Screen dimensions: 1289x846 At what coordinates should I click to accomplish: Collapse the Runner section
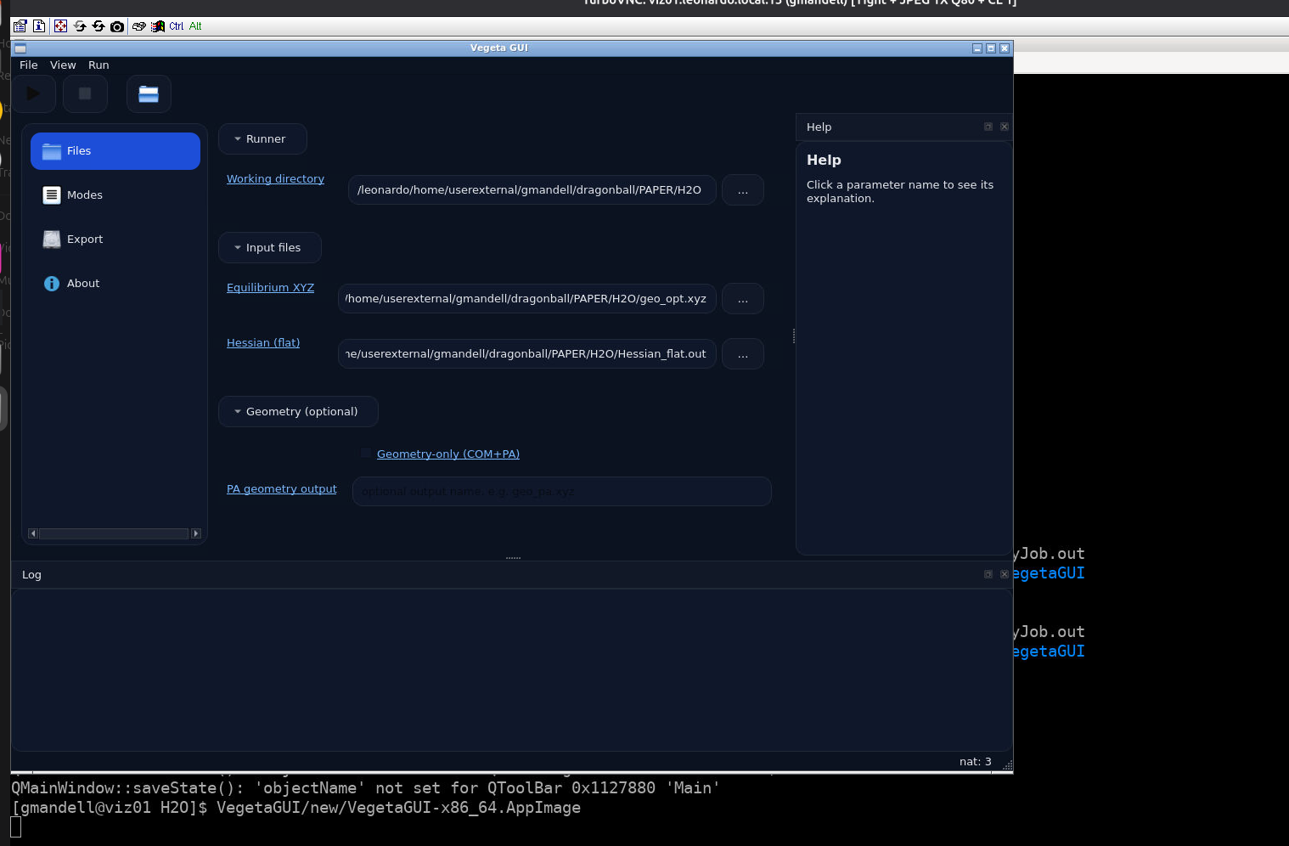pyautogui.click(x=262, y=139)
